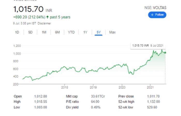Select the 5Y time range tab
Screen dimensions: 181x116
pyautogui.click(x=99, y=32)
